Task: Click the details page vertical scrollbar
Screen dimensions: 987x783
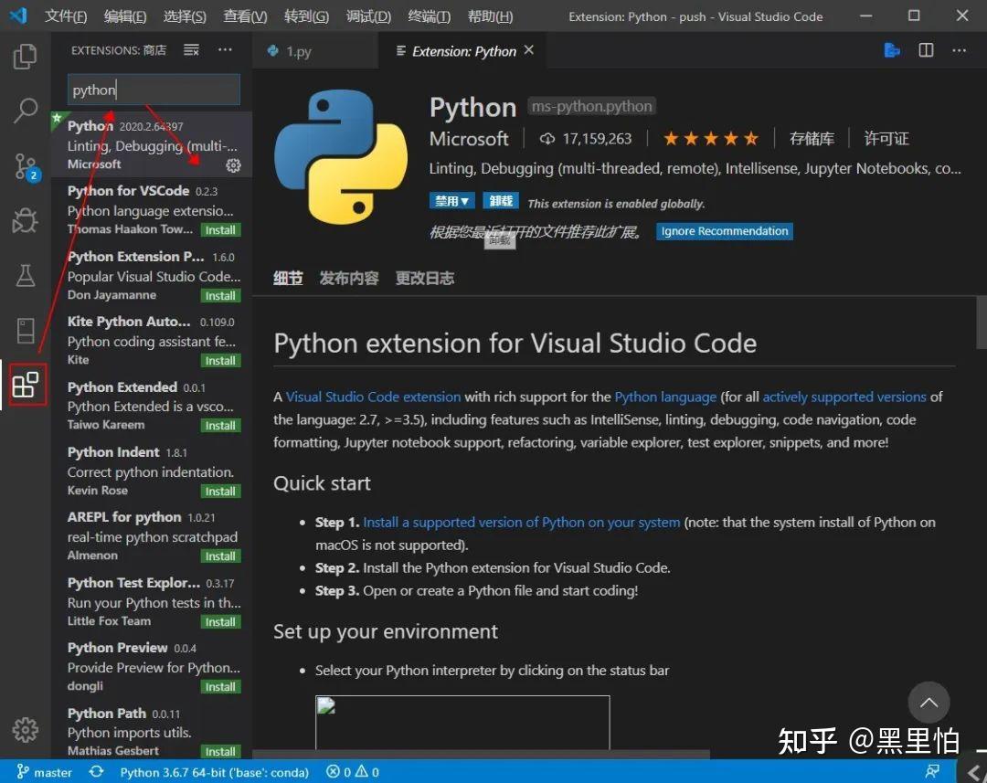Action: (981, 323)
